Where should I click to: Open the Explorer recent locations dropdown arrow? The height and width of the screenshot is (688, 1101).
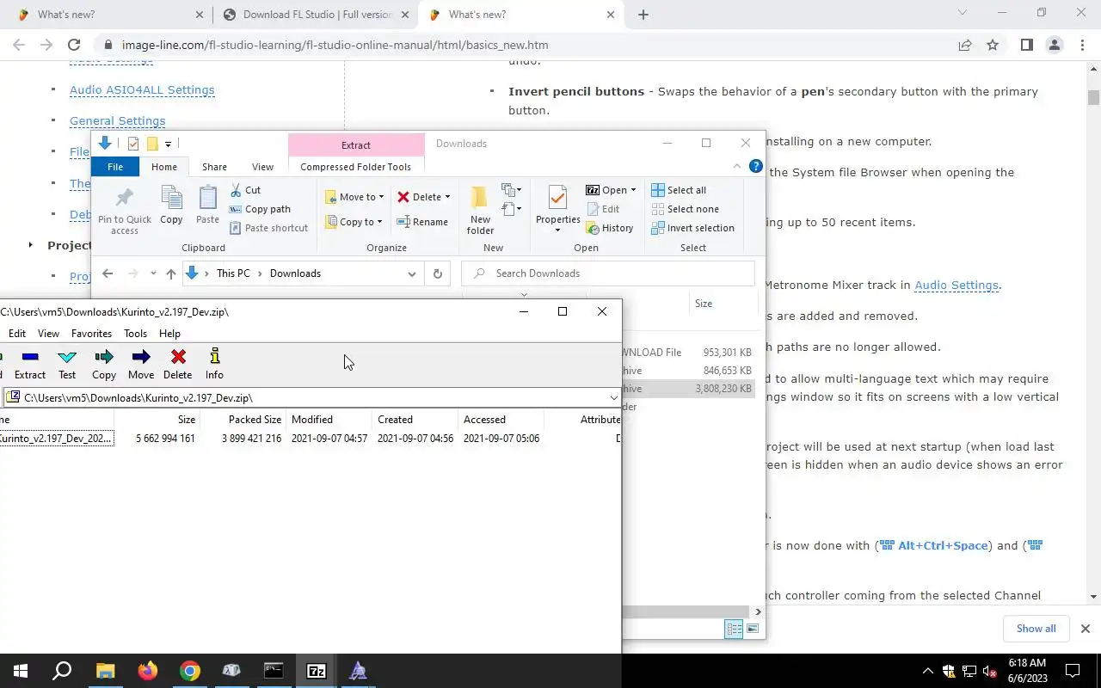[153, 273]
